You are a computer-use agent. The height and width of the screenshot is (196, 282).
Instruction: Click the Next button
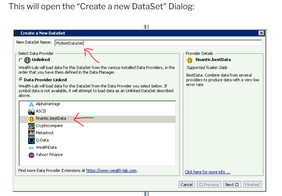tap(232, 185)
